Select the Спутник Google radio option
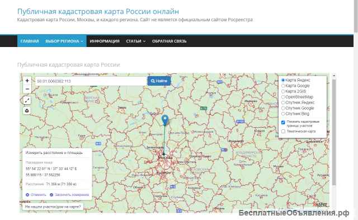This screenshot has width=358, height=220. click(x=283, y=108)
